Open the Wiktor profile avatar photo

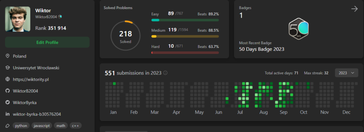[x=18, y=19]
